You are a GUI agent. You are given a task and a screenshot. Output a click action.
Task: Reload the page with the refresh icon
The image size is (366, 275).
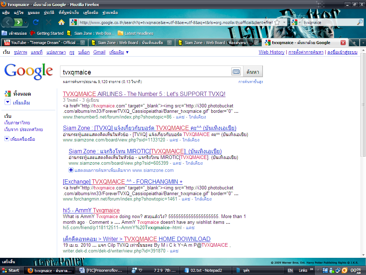pyautogui.click(x=35, y=22)
